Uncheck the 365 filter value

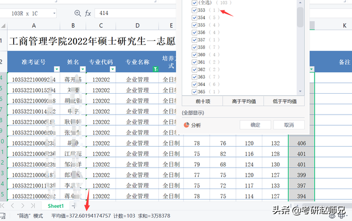195,92
